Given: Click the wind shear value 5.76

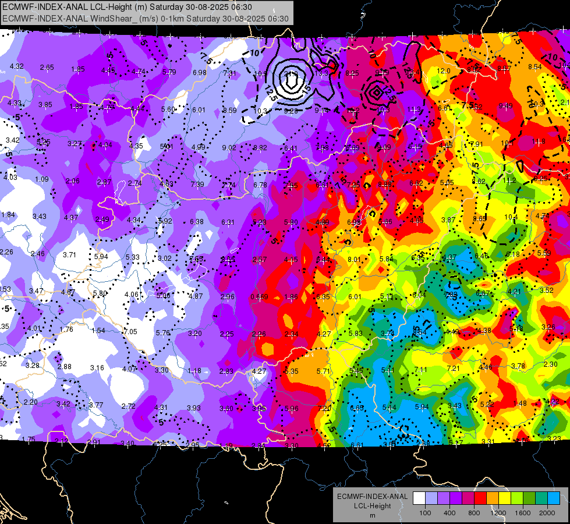Looking at the screenshot, I should coord(163,332).
